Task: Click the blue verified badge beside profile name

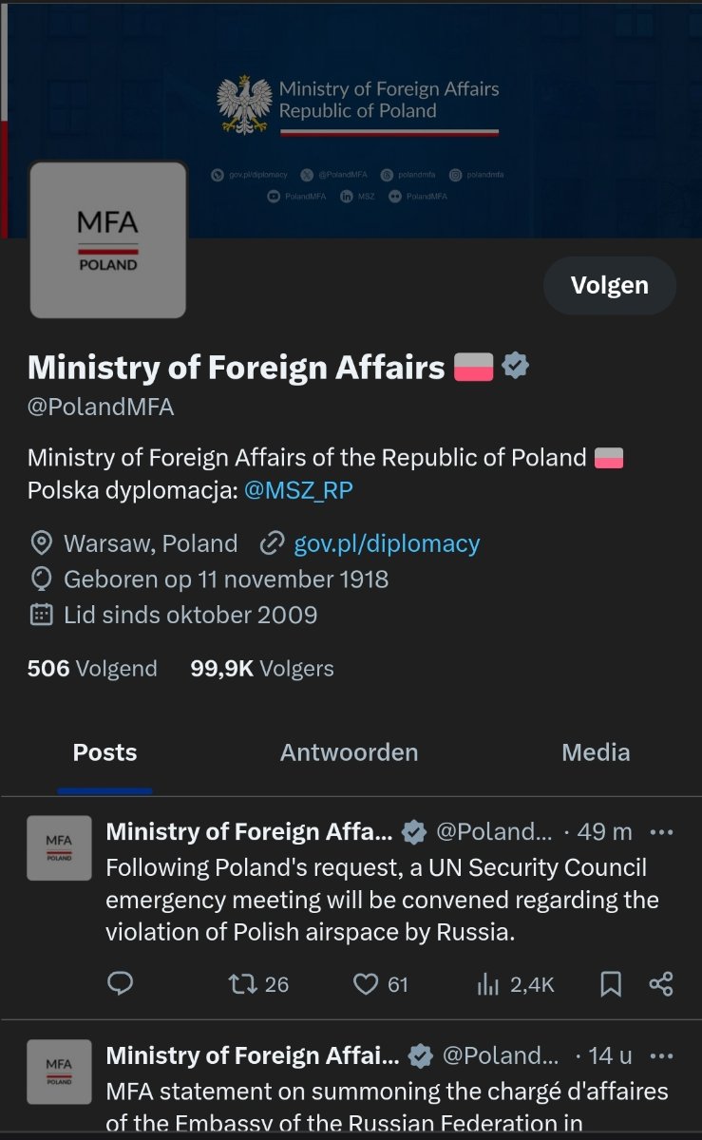Action: pyautogui.click(x=516, y=366)
